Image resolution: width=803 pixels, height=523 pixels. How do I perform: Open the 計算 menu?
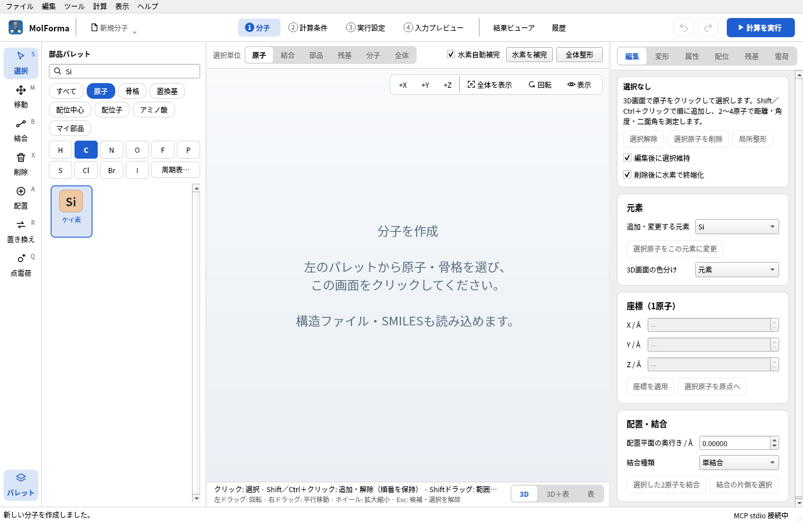pyautogui.click(x=100, y=6)
